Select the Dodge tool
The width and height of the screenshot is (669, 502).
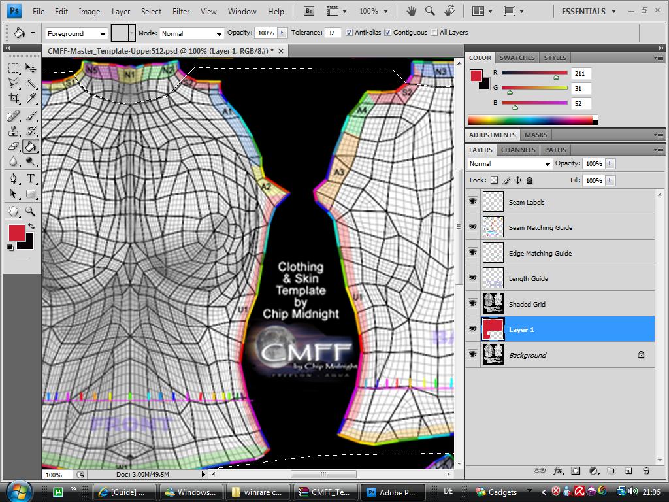pos(30,161)
